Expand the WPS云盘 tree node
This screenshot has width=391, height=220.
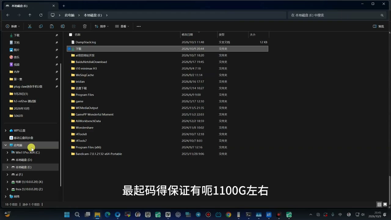5,130
